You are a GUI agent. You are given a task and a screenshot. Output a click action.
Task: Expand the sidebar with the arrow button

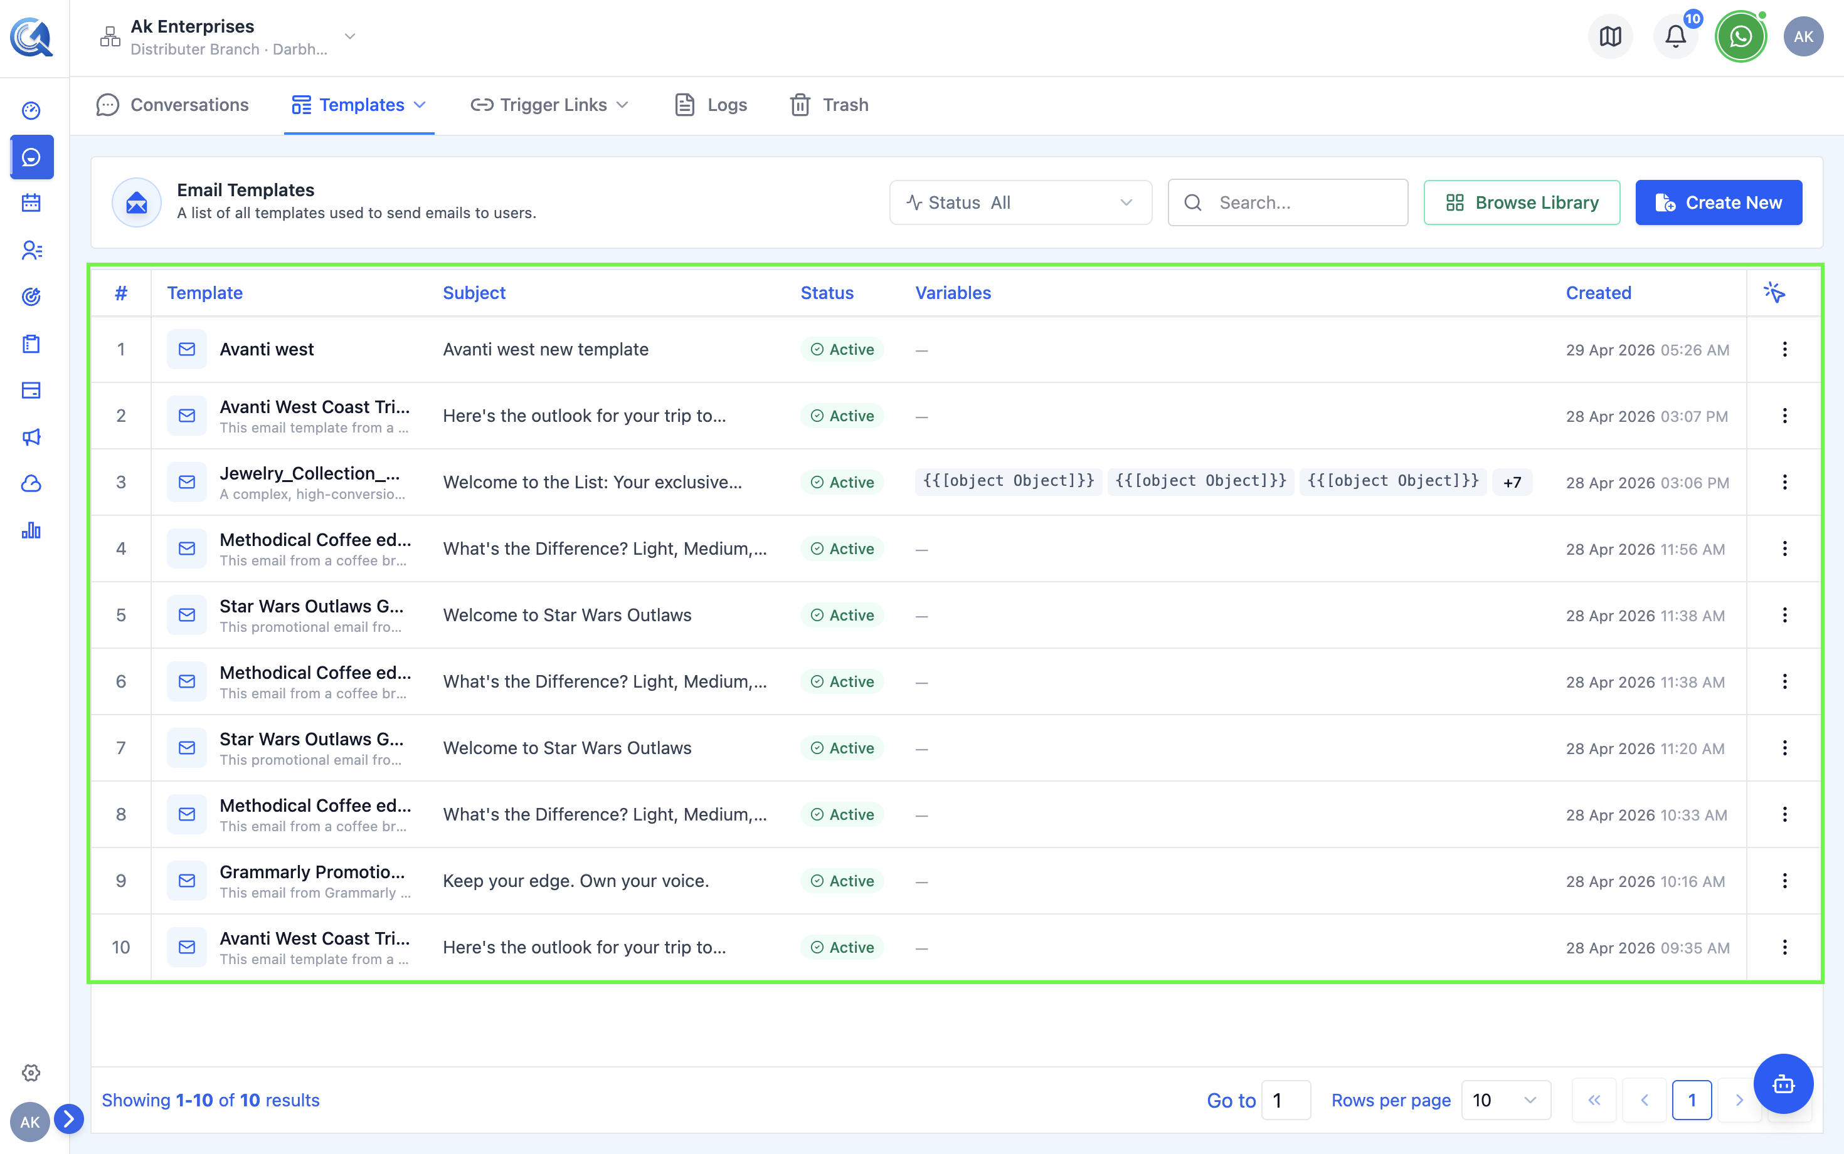click(69, 1119)
